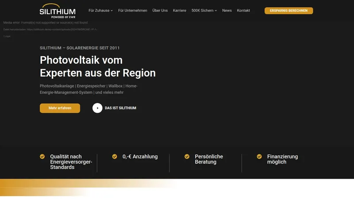
Task: Select the 0,-€ Anzahlung text
Action: pyautogui.click(x=140, y=157)
